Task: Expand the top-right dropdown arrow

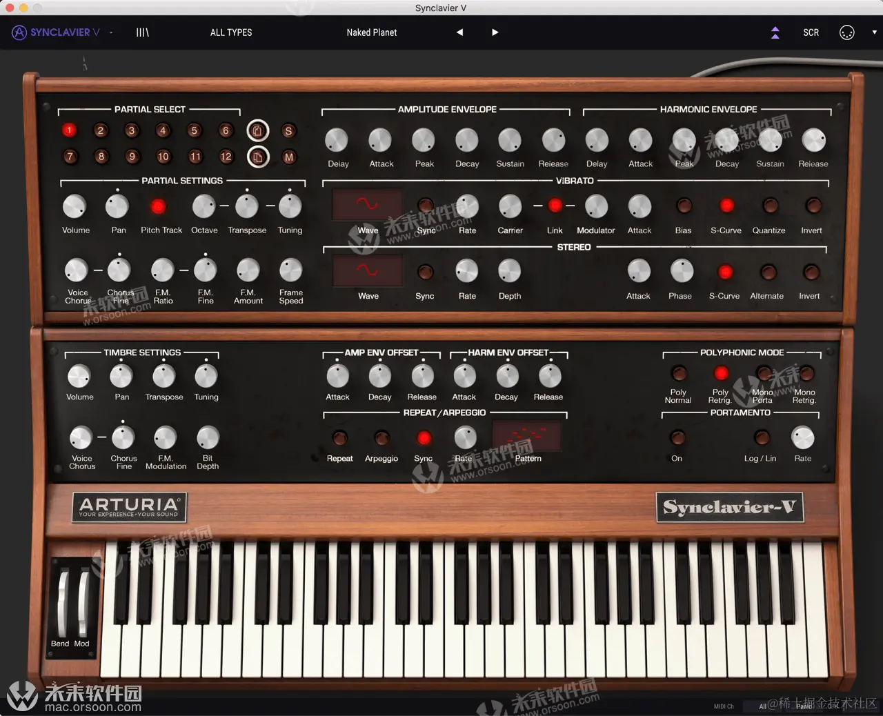Action: point(874,32)
